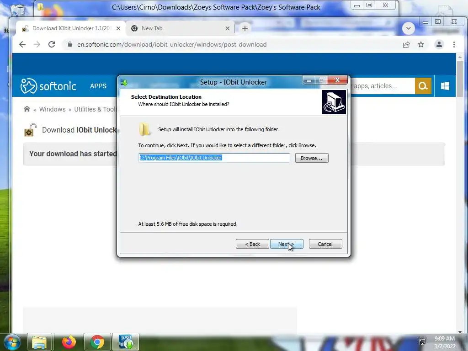Image resolution: width=468 pixels, height=351 pixels.
Task: Open Windows breadcrumb link
Action: 52,109
